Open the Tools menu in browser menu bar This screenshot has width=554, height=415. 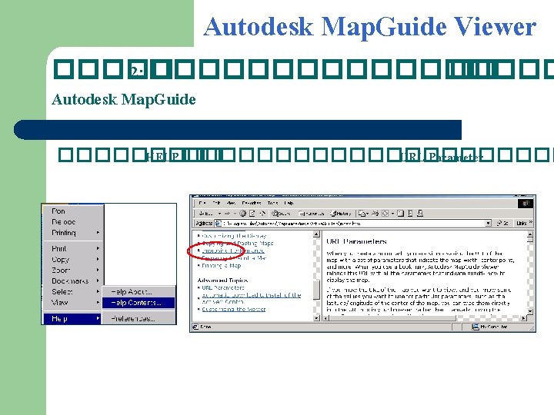click(272, 203)
